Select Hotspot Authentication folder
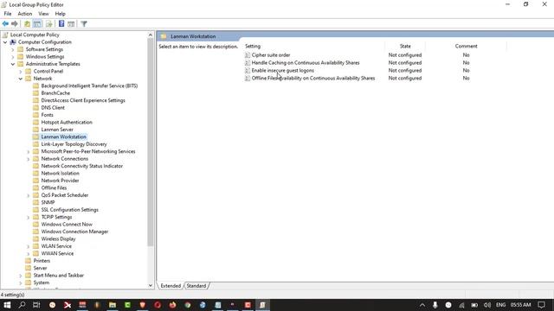 coord(67,123)
